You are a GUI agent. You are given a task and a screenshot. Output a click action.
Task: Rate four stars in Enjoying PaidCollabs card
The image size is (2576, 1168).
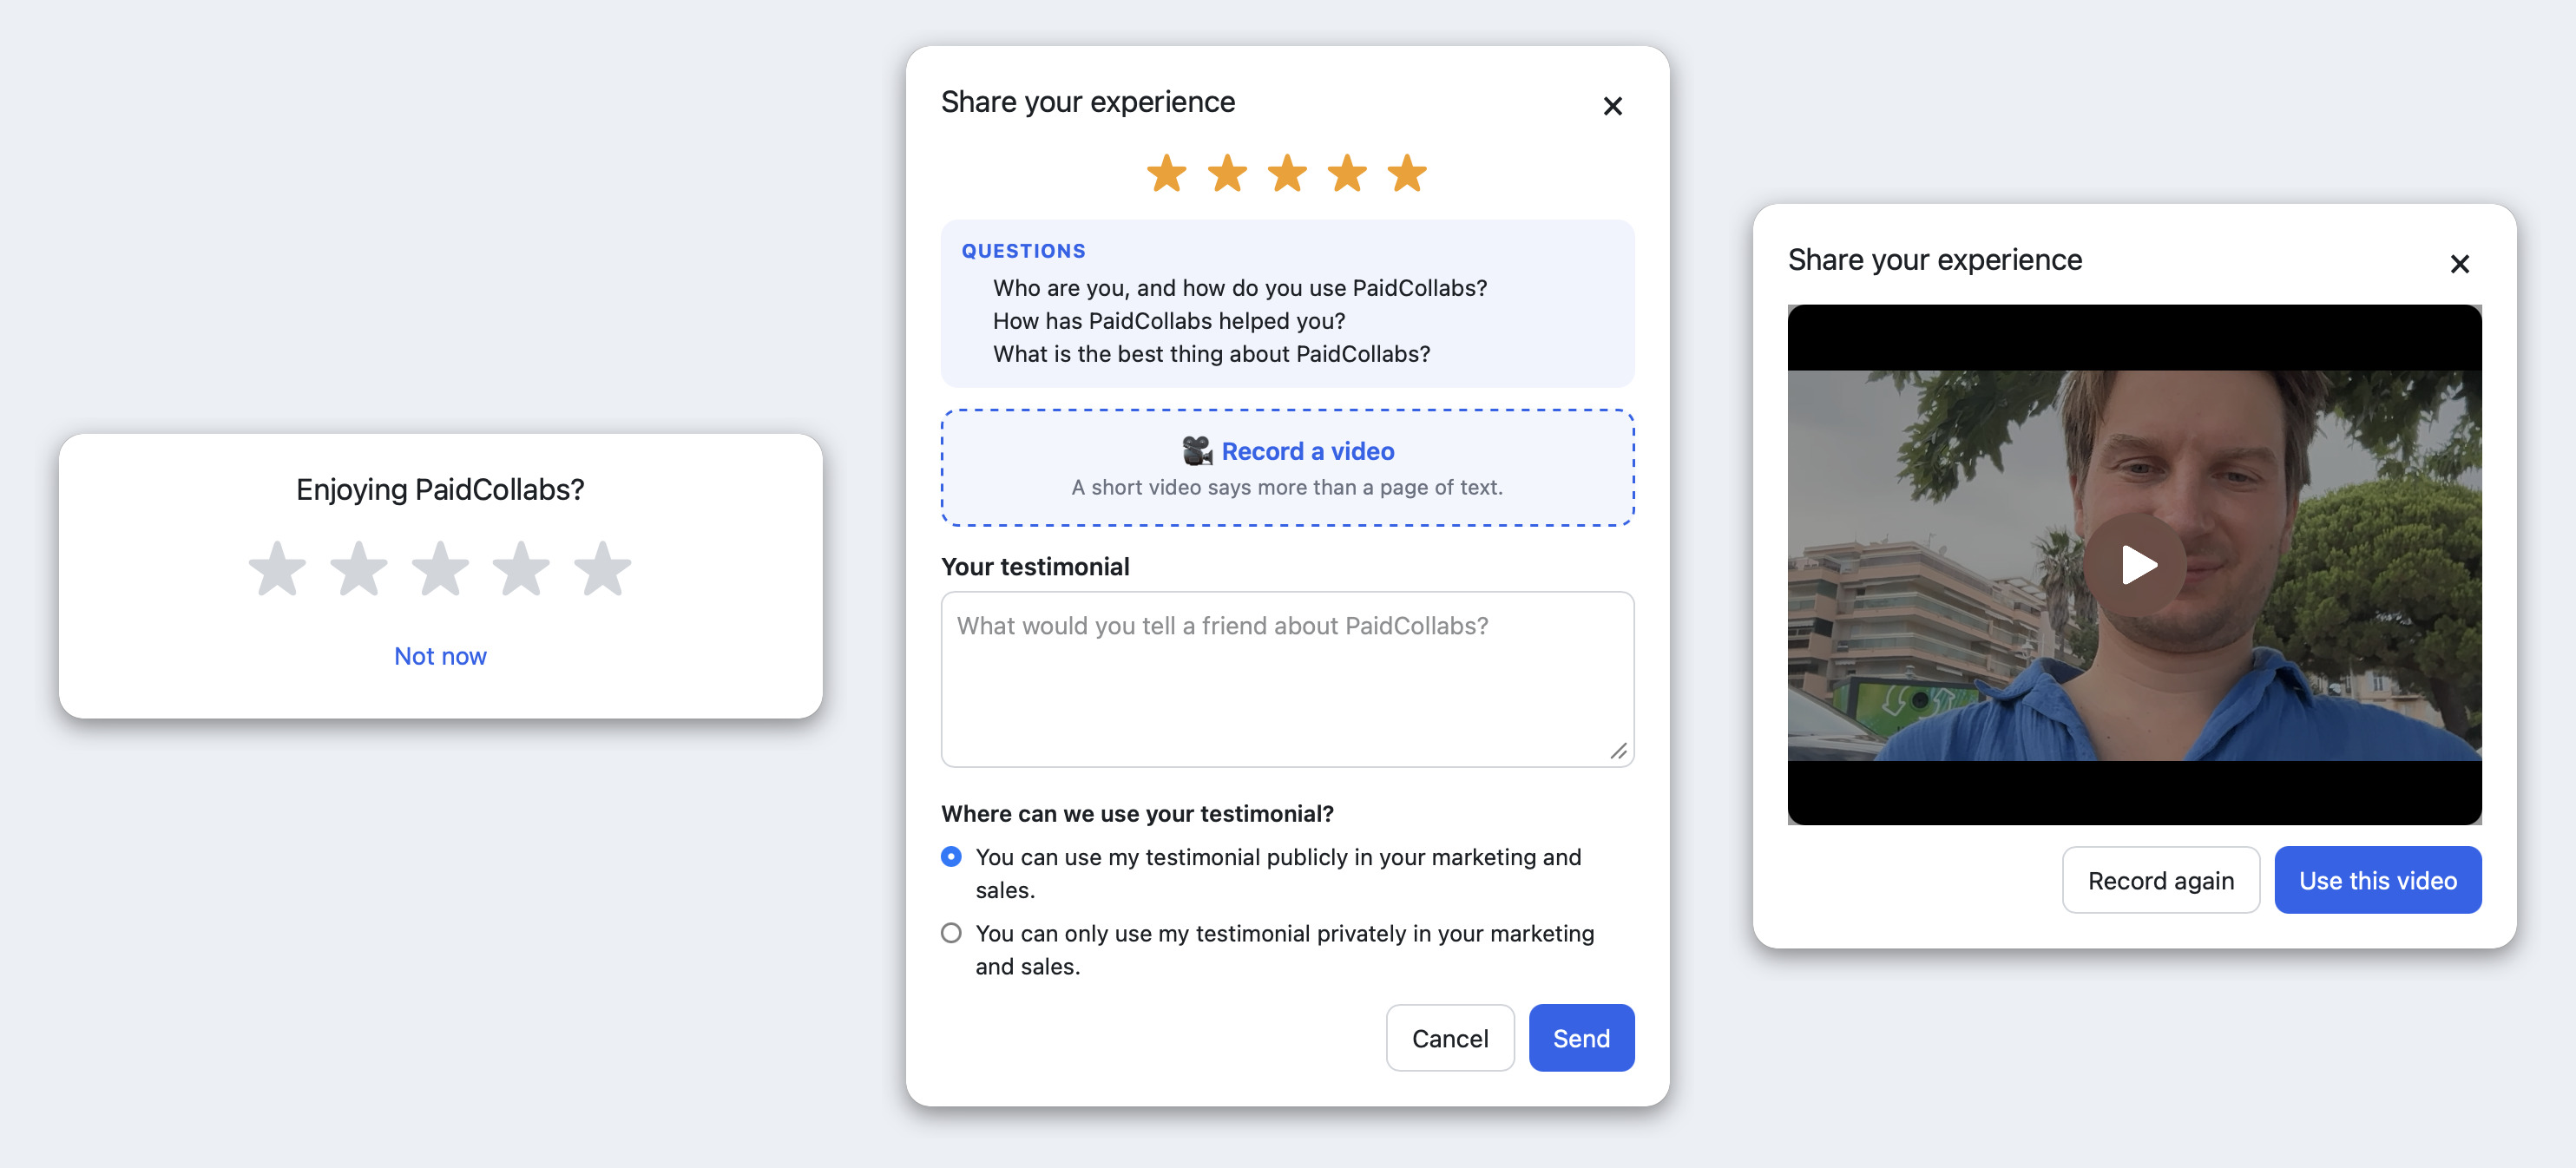[521, 569]
